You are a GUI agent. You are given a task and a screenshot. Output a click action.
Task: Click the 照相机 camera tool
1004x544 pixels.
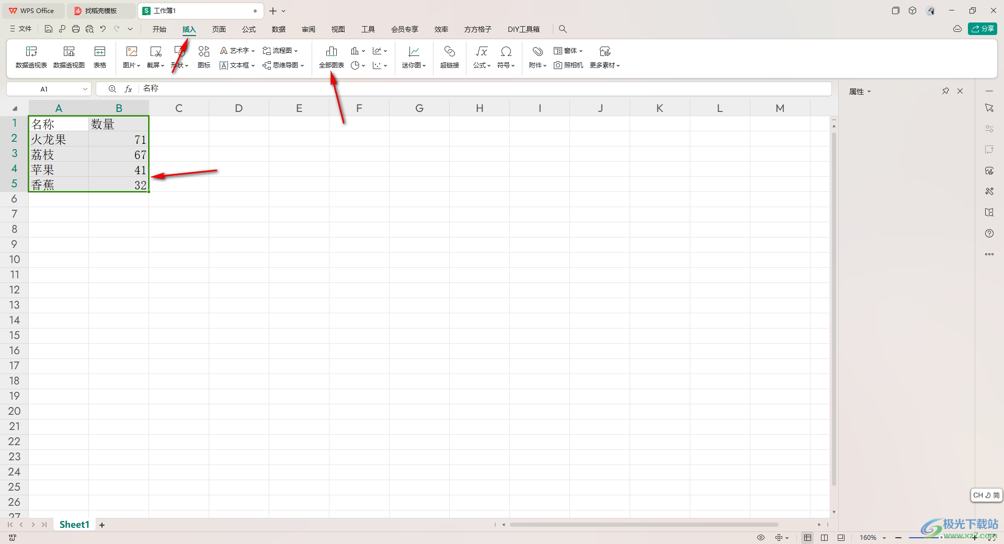pos(568,65)
